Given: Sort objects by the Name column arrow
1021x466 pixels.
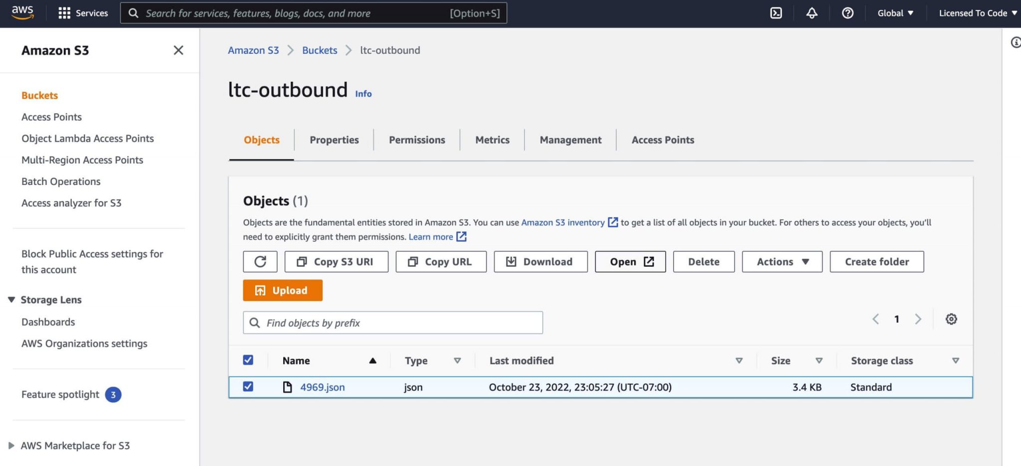Looking at the screenshot, I should pyautogui.click(x=372, y=360).
